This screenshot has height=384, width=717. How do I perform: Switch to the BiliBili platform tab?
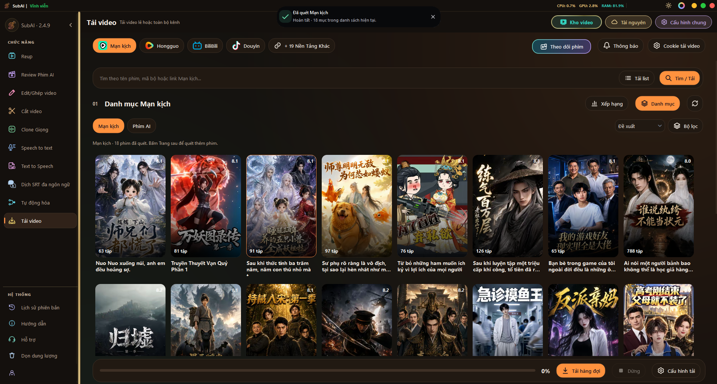coord(205,46)
